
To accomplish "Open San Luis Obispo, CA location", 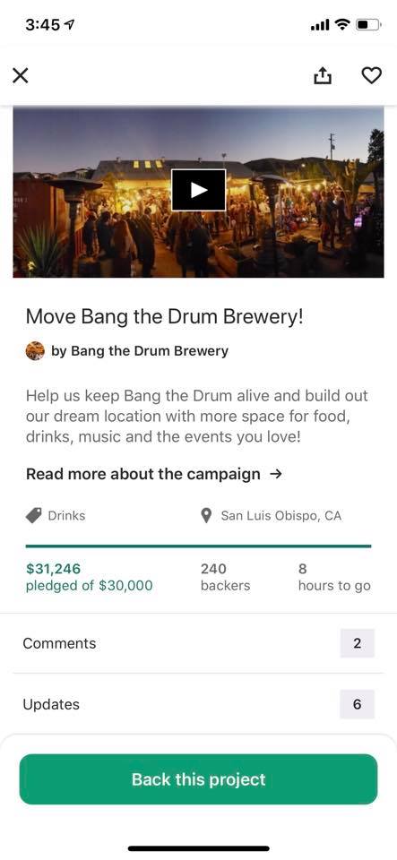I will pyautogui.click(x=280, y=516).
